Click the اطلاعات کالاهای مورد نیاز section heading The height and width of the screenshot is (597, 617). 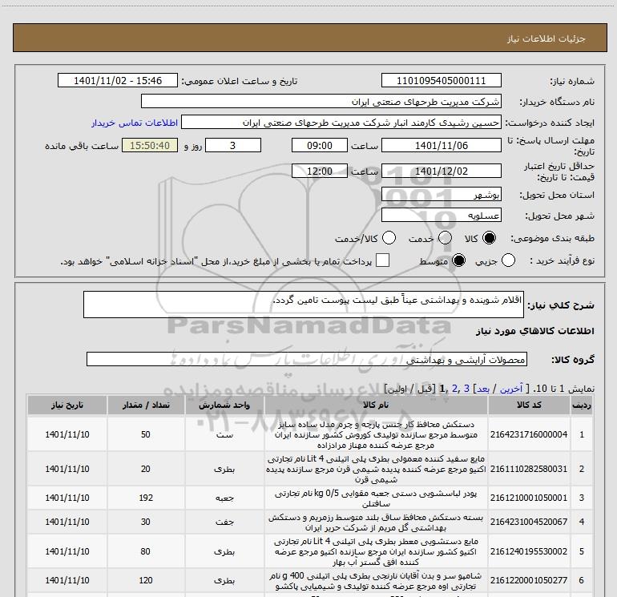coord(534,331)
